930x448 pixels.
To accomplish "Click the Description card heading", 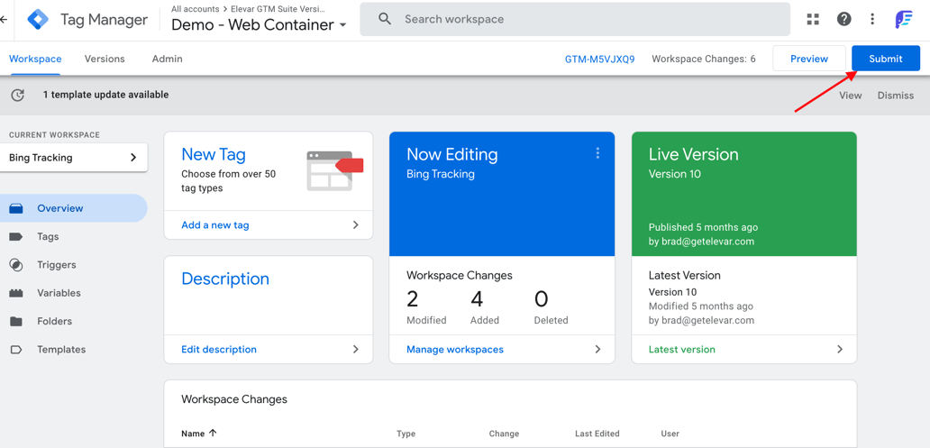I will point(225,279).
